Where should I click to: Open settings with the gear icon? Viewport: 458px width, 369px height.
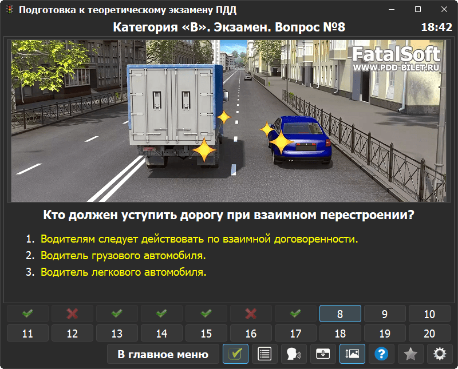[440, 354]
